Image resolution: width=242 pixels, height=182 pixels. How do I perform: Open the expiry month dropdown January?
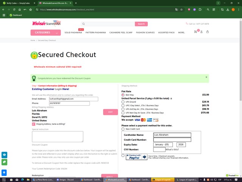click(x=163, y=144)
